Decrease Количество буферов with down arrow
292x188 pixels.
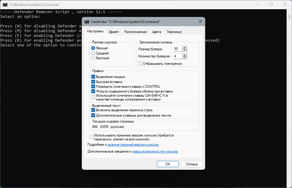point(185,57)
